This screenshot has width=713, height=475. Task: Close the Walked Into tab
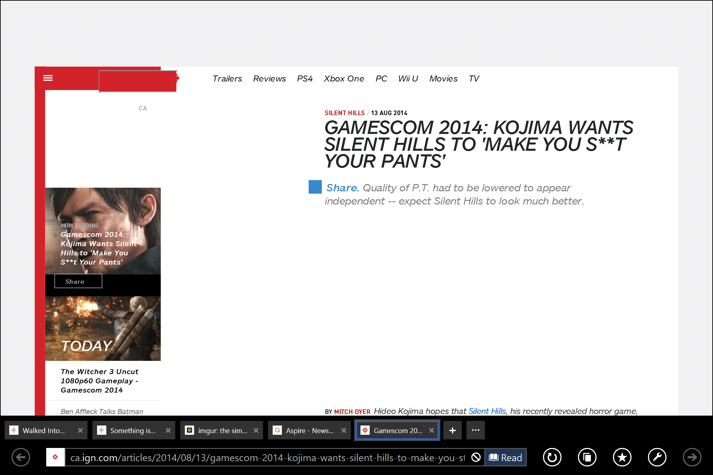(80, 430)
